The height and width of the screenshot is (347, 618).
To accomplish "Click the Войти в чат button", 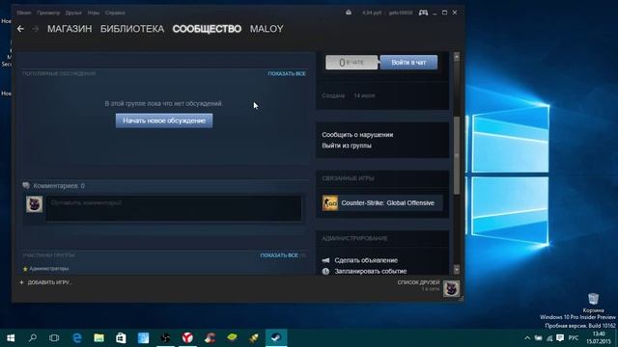I will 408,62.
